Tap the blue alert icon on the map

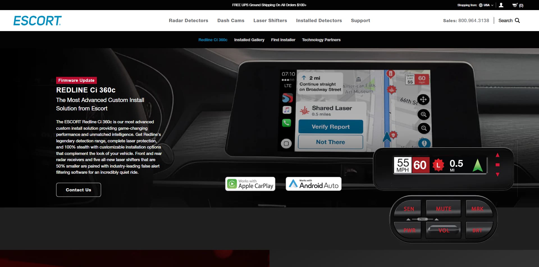tap(424, 143)
